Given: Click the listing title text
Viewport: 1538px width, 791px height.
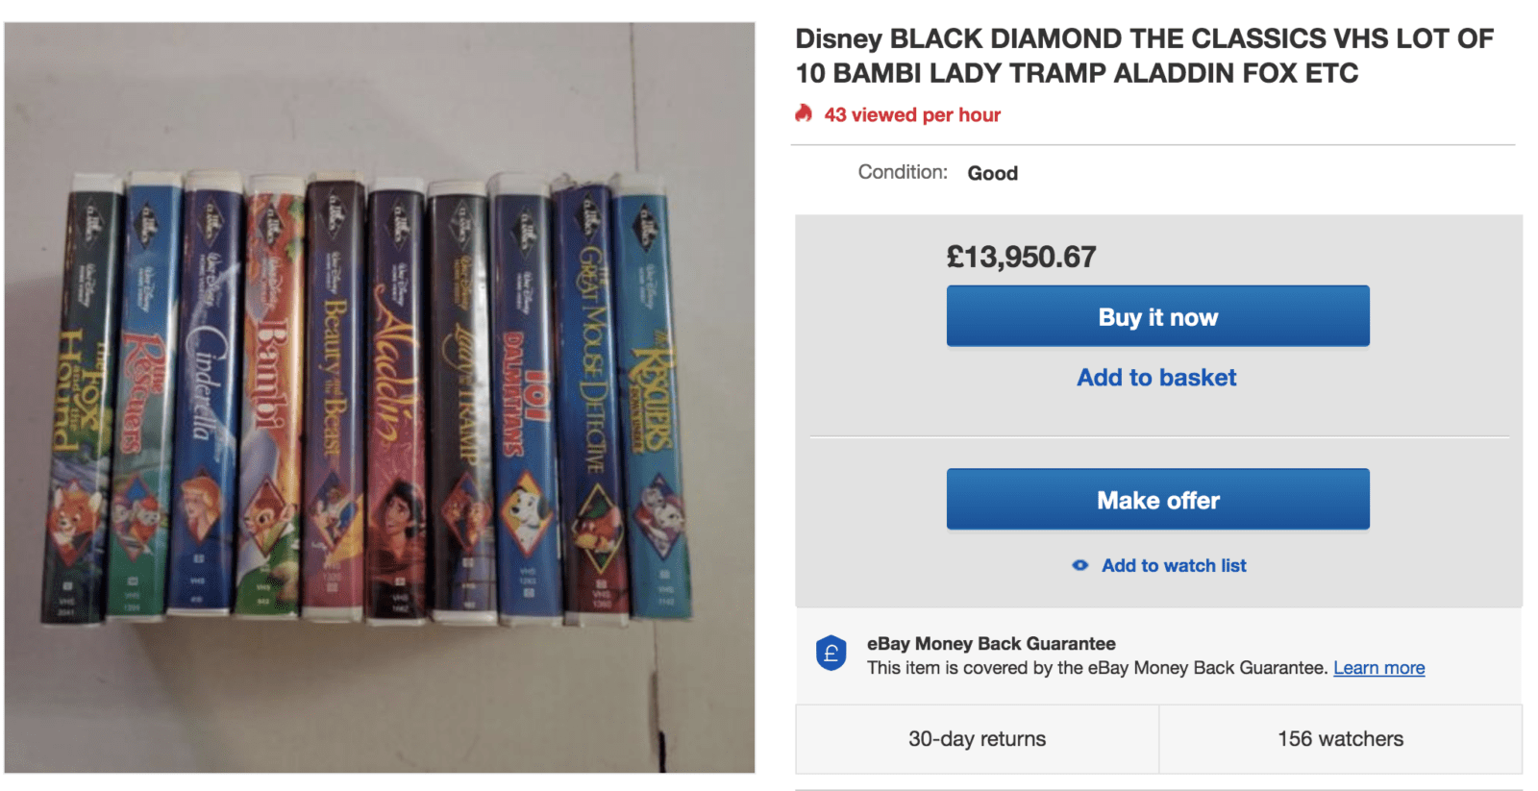Looking at the screenshot, I should pyautogui.click(x=1144, y=56).
